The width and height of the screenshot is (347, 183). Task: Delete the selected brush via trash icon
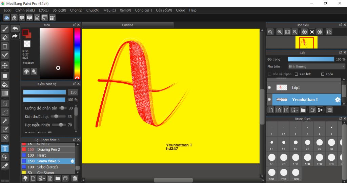75,178
